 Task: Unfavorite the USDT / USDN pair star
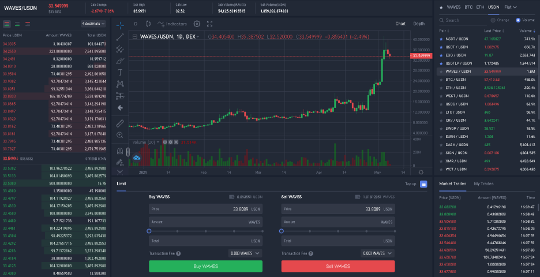click(x=441, y=47)
